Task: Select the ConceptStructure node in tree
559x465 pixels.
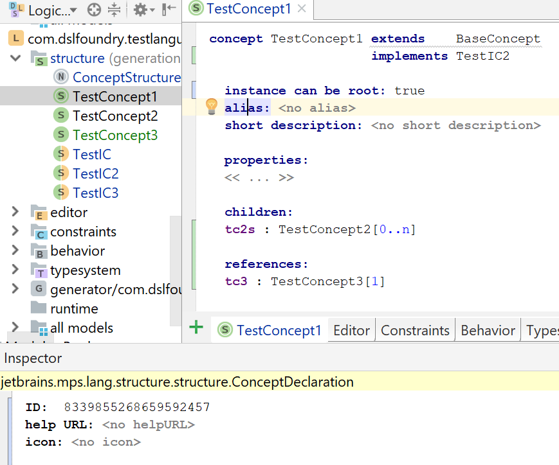Action: click(x=126, y=78)
